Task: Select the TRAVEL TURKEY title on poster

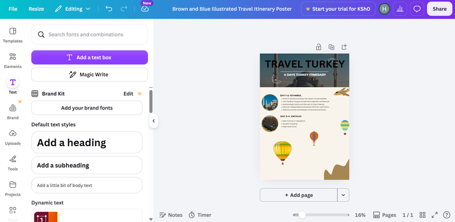Action: 305,64
